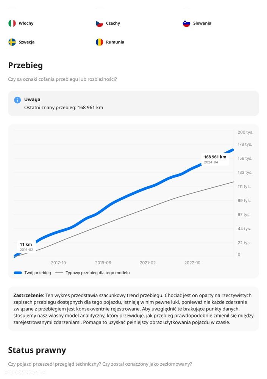Click the Italy flag icon
Viewport: 267px width, 379px height.
pyautogui.click(x=12, y=23)
